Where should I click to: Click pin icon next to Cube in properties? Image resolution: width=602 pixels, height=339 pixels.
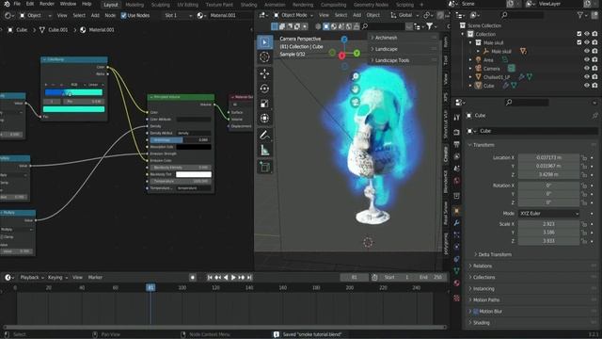pos(594,115)
